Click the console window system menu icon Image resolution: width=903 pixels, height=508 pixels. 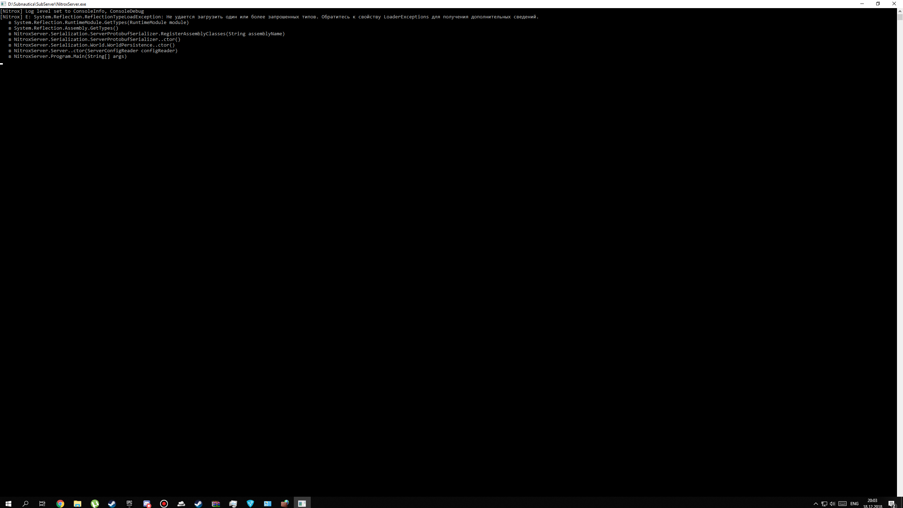[x=4, y=4]
